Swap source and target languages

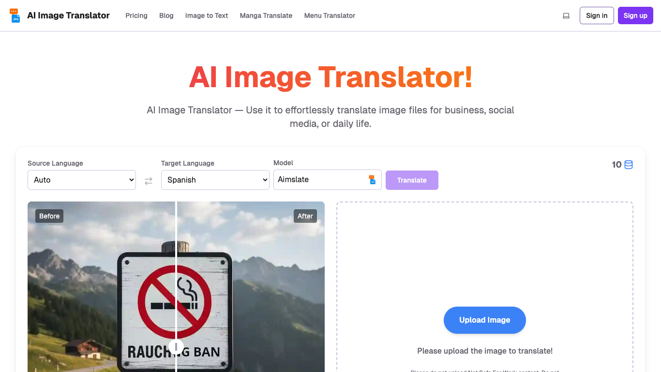point(149,181)
